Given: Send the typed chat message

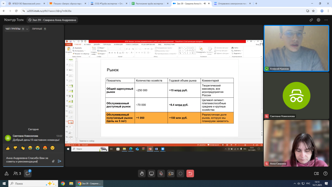Looking at the screenshot, I should (59, 161).
